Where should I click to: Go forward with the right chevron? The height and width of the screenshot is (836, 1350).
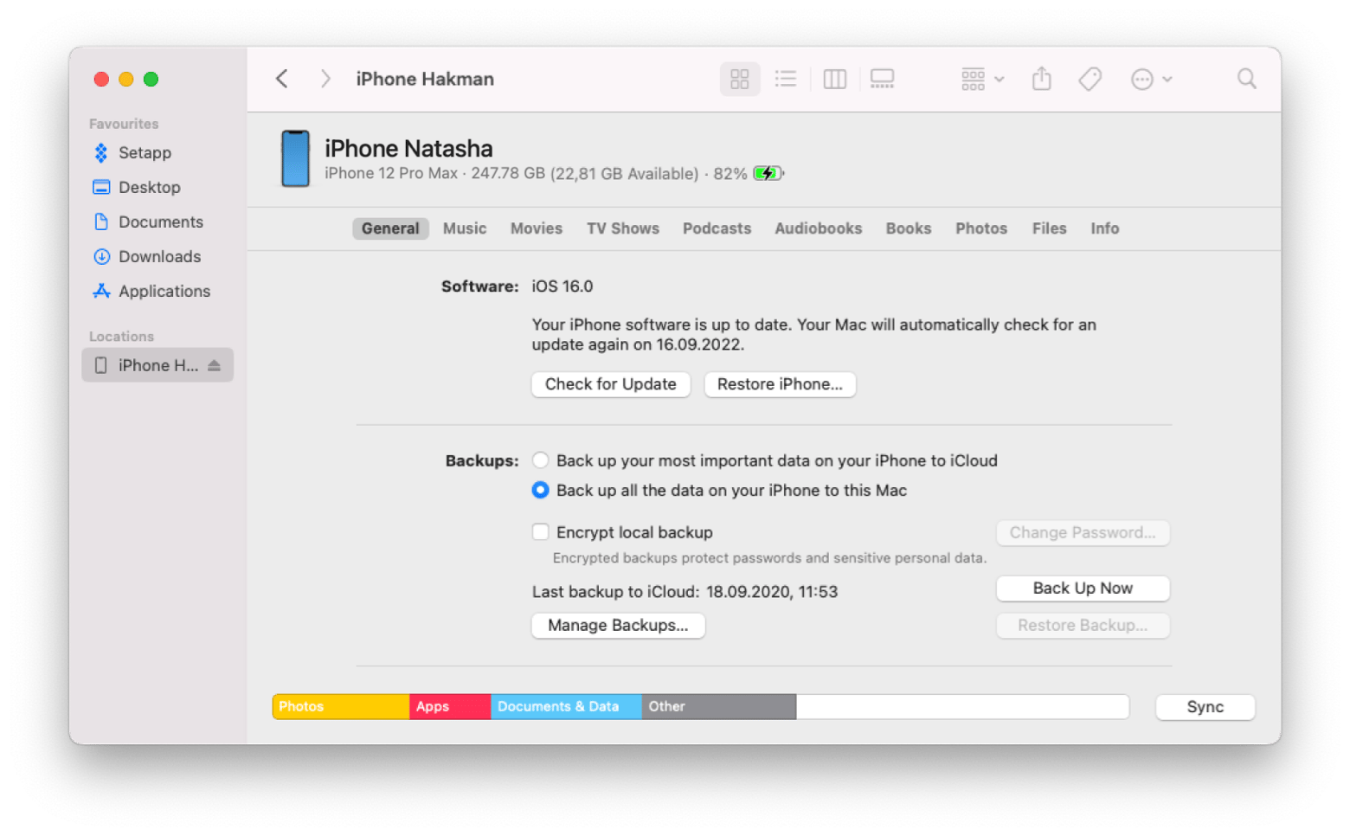coord(325,79)
